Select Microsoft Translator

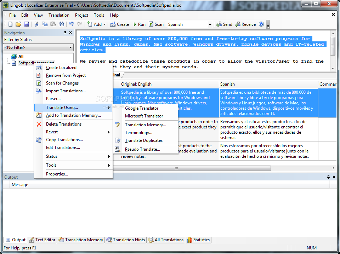tap(145, 116)
